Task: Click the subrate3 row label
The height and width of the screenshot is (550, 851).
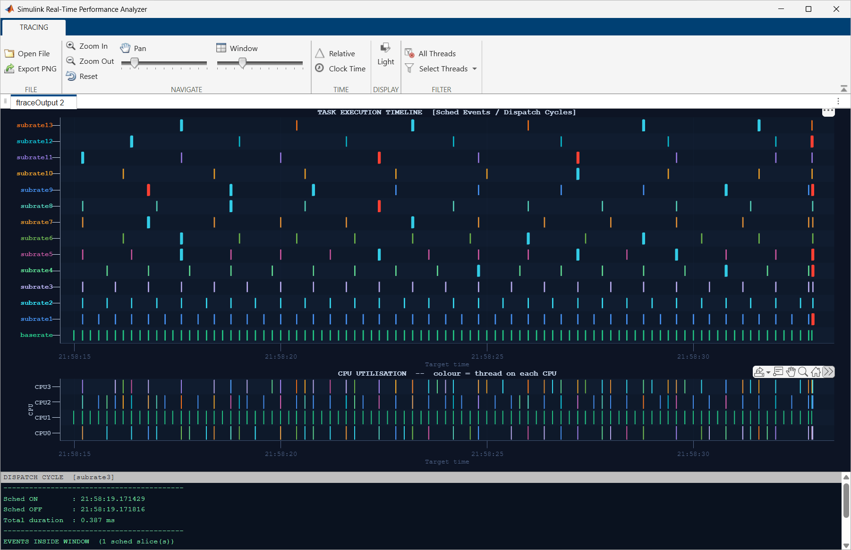Action: pos(37,287)
